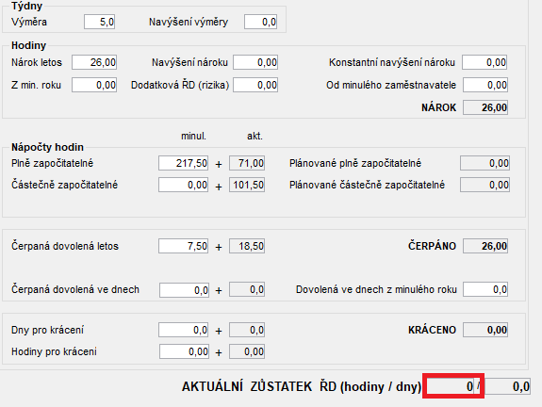Image resolution: width=542 pixels, height=407 pixels.
Task: Click the Z min. roku field
Action: coord(94,85)
